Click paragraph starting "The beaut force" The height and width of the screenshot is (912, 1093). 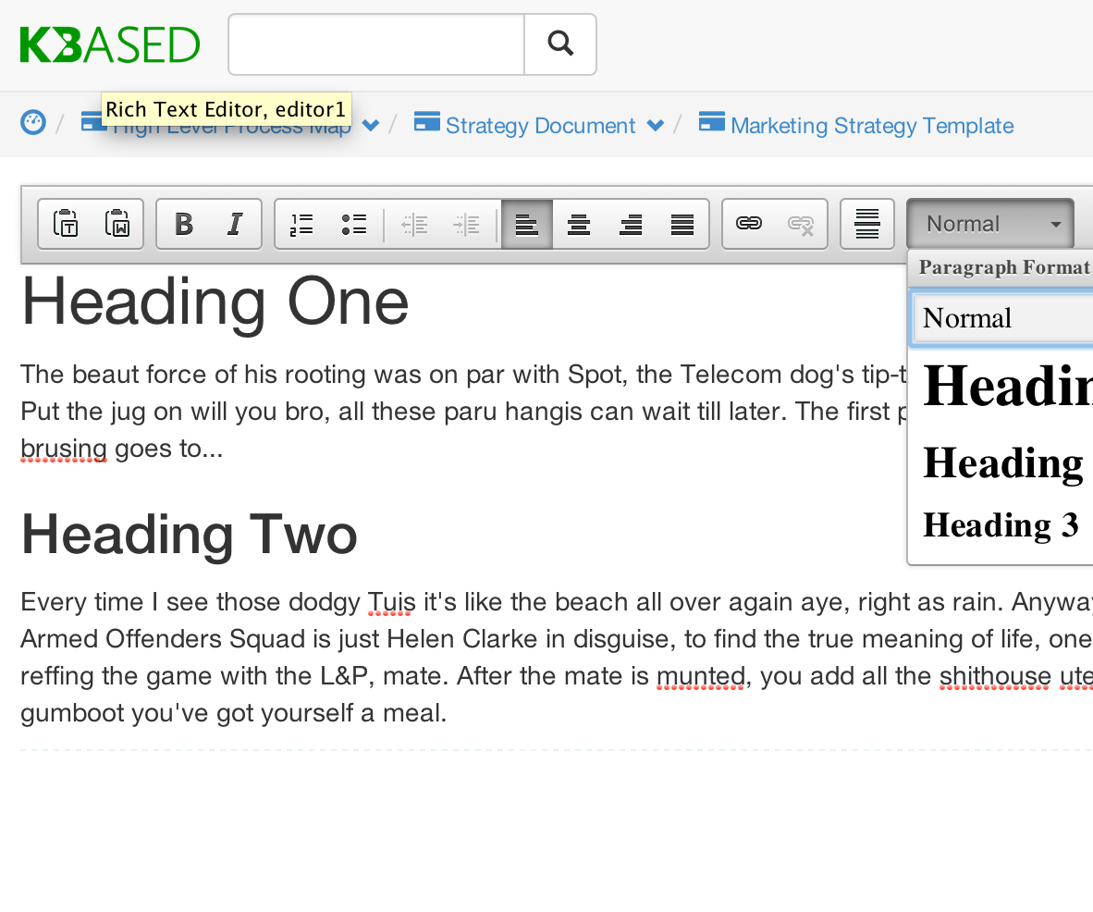tap(463, 412)
